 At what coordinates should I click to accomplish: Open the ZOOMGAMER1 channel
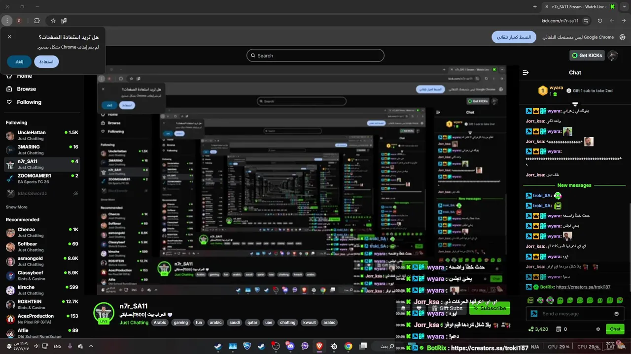pyautogui.click(x=42, y=178)
